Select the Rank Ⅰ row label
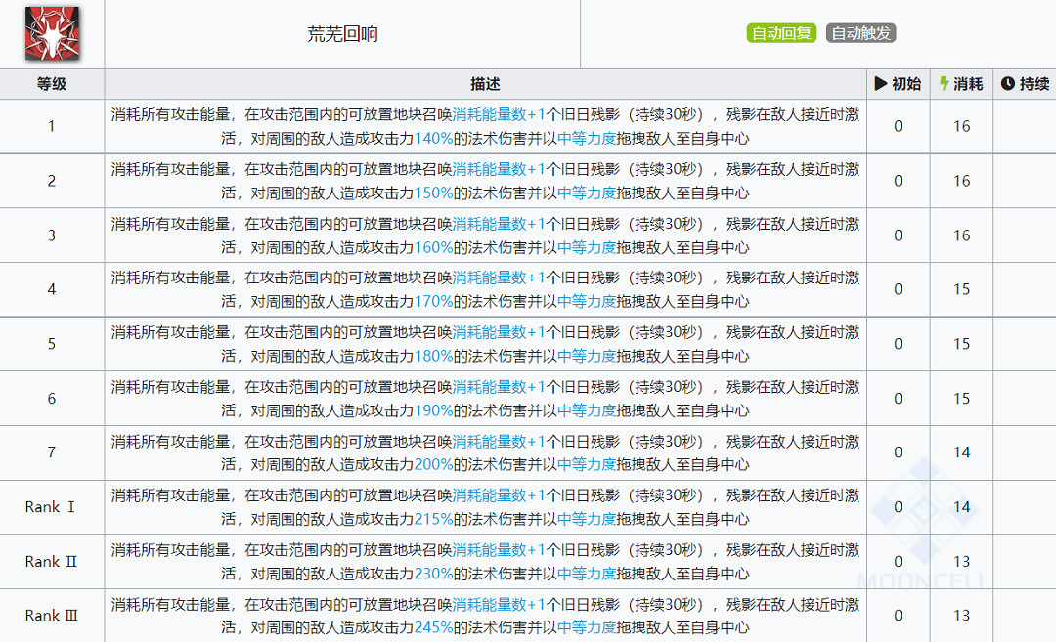 (51, 507)
